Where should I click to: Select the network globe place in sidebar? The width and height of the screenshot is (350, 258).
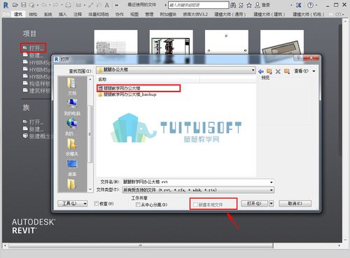tap(71, 127)
